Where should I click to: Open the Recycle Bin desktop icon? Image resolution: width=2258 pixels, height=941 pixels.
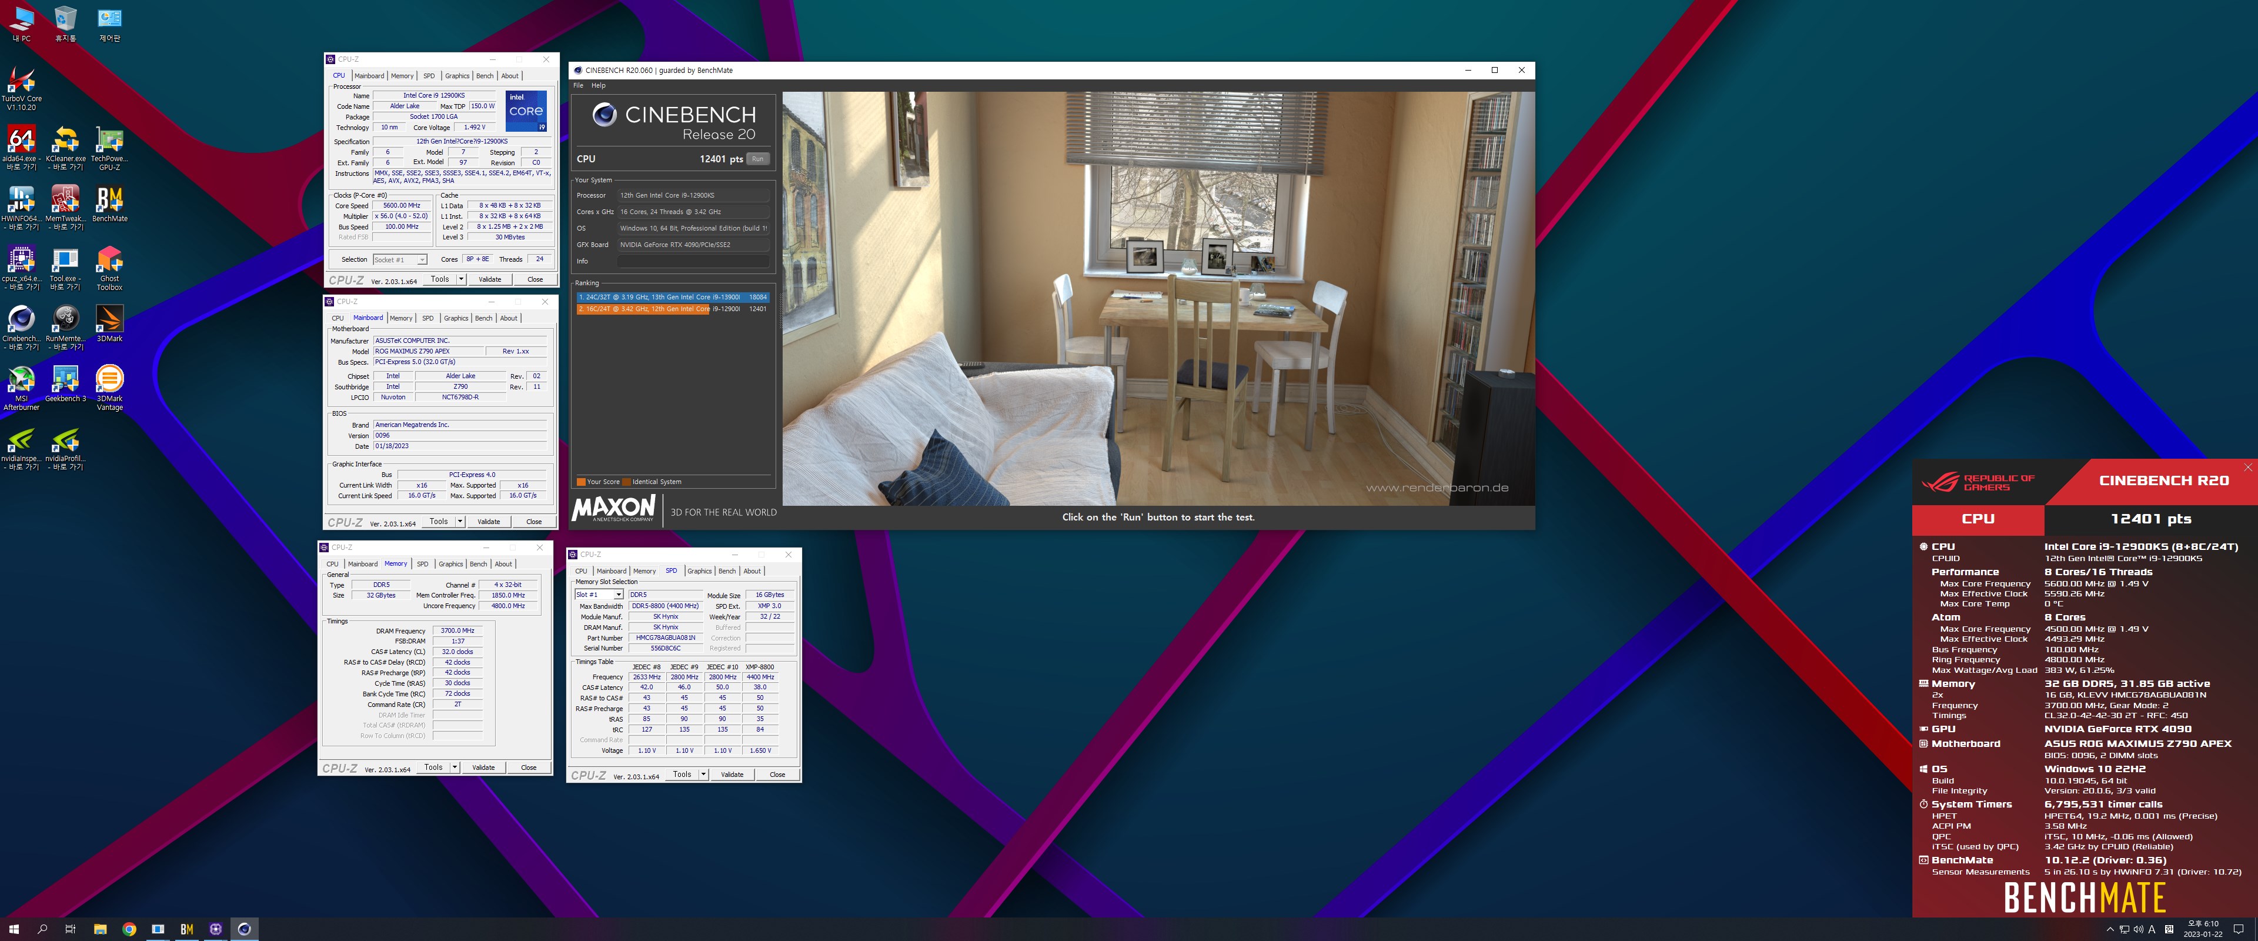(66, 24)
